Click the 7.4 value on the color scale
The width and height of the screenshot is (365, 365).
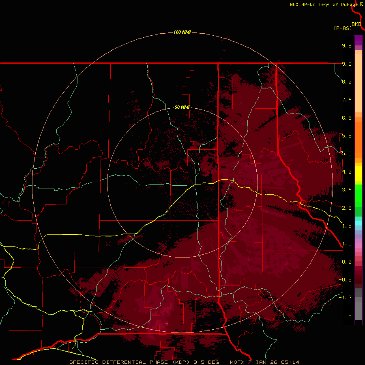click(x=347, y=100)
